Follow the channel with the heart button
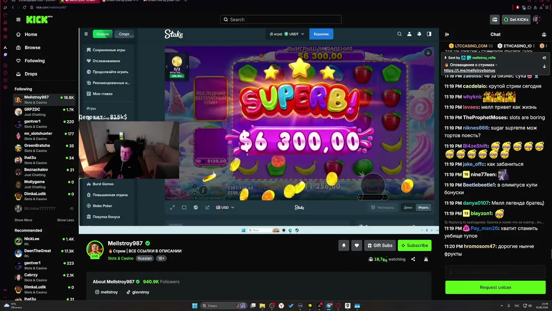This screenshot has width=552, height=311. click(x=357, y=245)
